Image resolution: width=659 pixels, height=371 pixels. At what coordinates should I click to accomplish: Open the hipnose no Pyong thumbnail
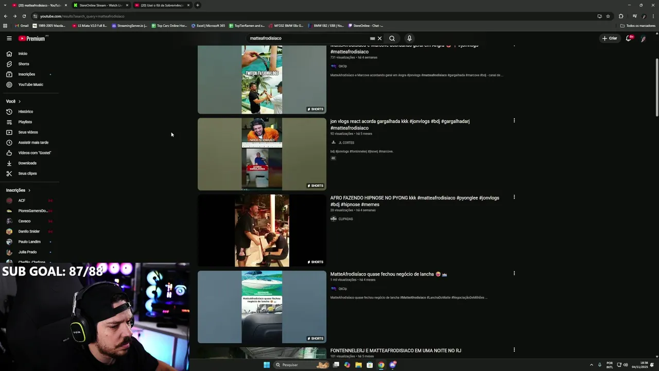(262, 231)
